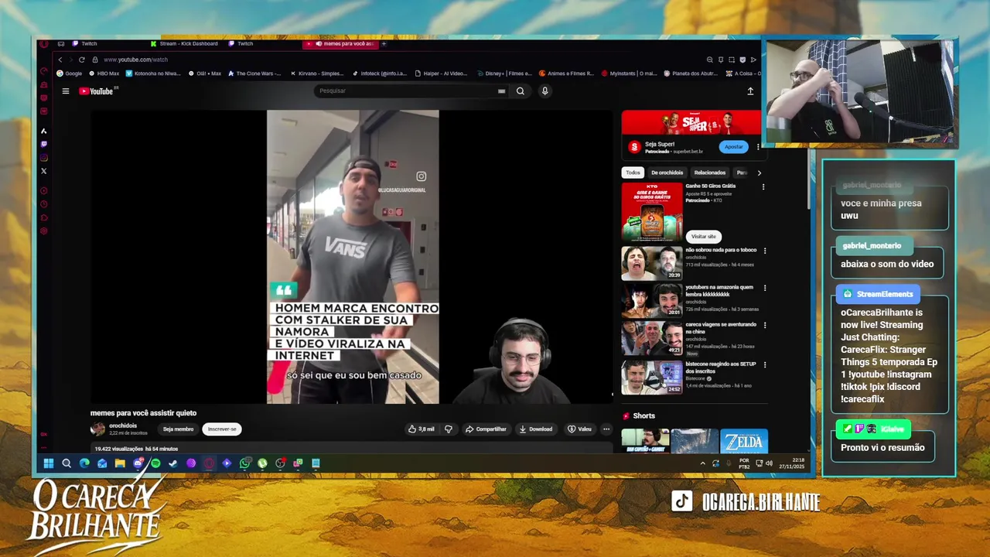
Task: Open the browser zoom magnifier icon
Action: click(709, 60)
